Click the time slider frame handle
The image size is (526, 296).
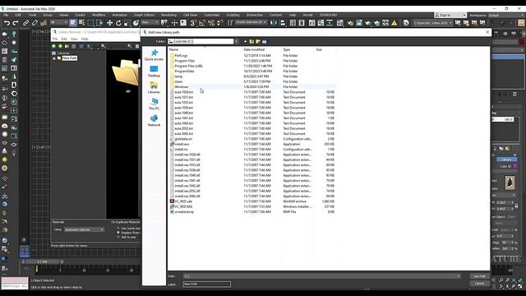coord(42,261)
